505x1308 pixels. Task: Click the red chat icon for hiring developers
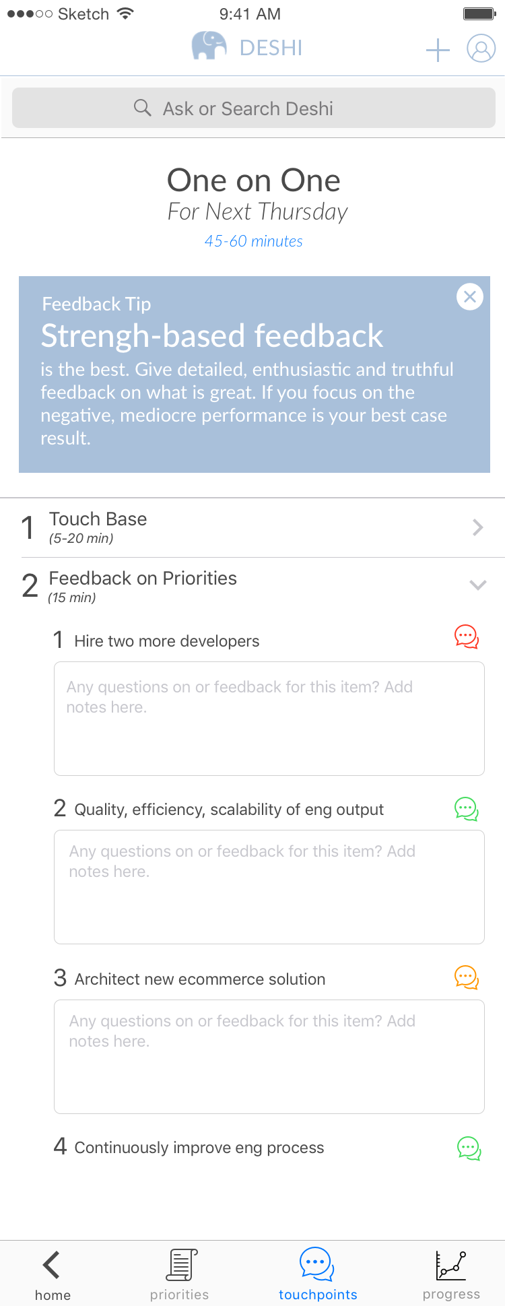467,636
